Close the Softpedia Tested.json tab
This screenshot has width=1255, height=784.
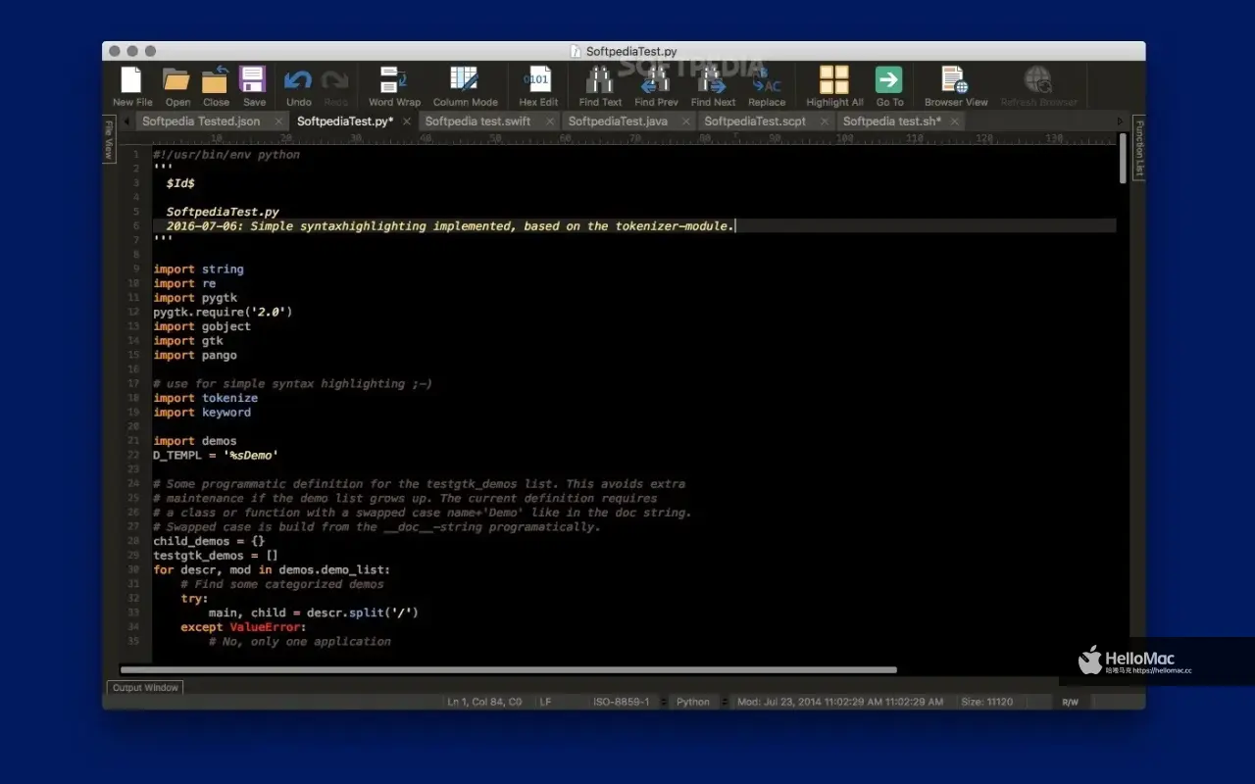click(278, 122)
